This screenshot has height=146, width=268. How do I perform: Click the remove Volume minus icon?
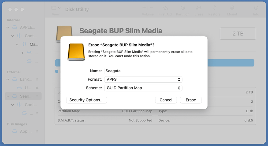point(152,8)
